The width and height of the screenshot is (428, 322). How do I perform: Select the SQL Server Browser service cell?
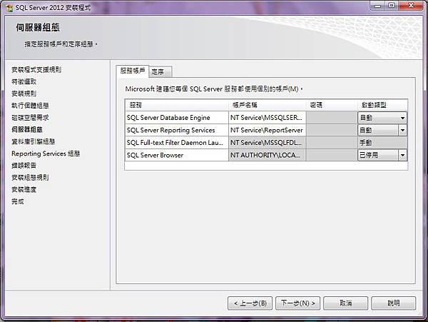177,155
